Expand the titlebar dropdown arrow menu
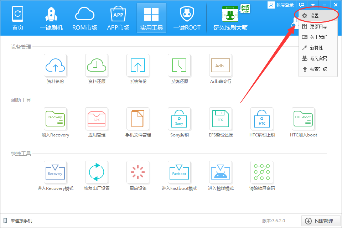This screenshot has height=228, width=342. tap(313, 4)
